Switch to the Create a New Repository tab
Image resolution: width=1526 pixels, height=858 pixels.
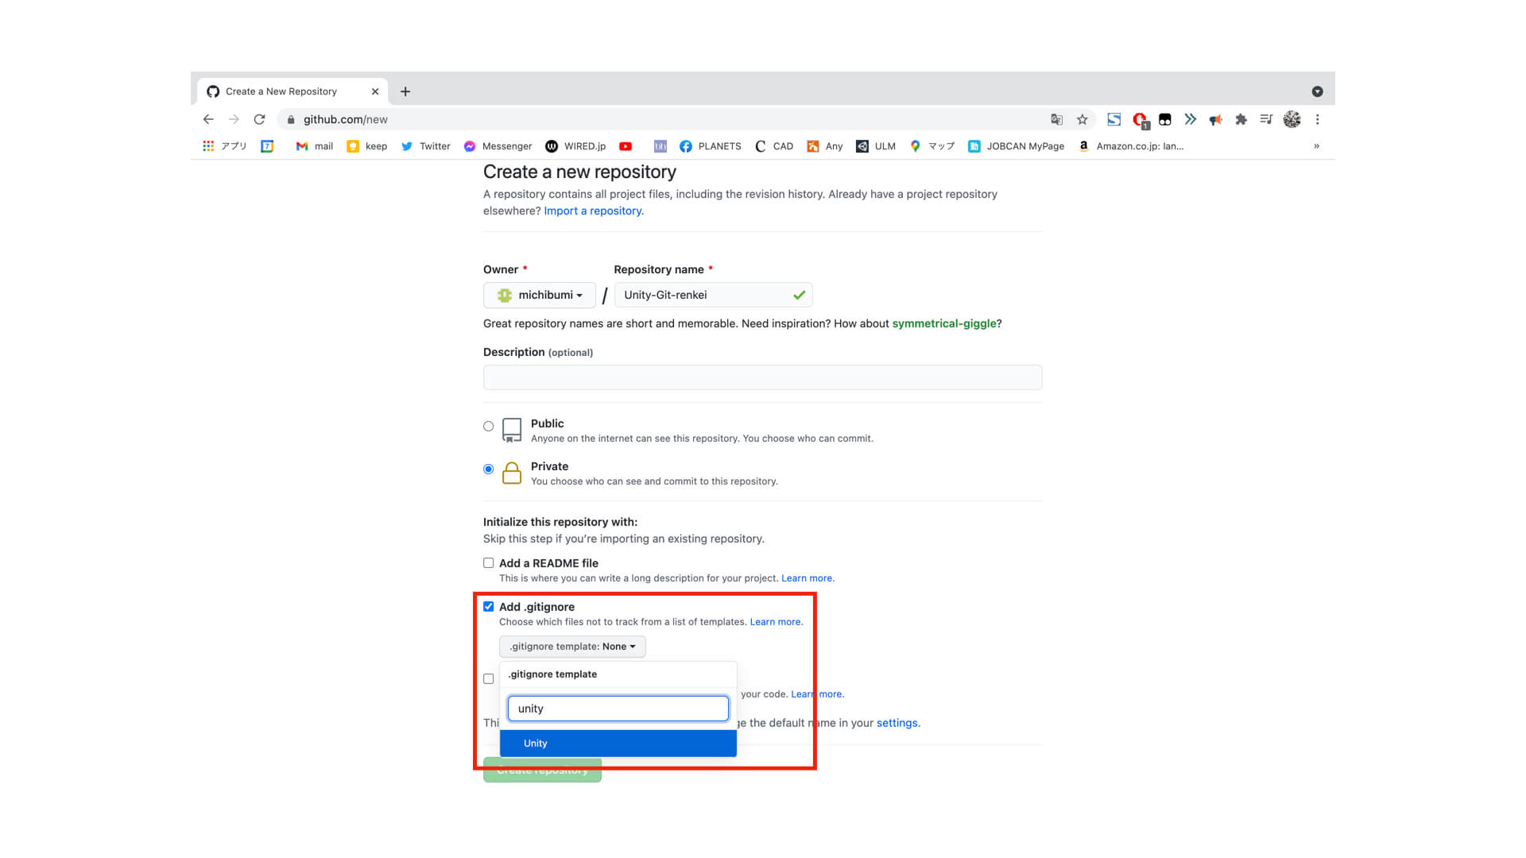(x=281, y=91)
